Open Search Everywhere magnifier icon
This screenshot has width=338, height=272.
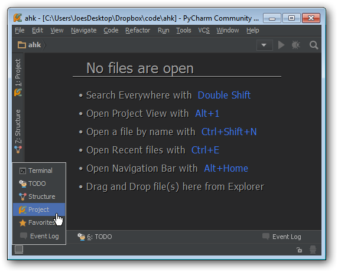coord(314,45)
